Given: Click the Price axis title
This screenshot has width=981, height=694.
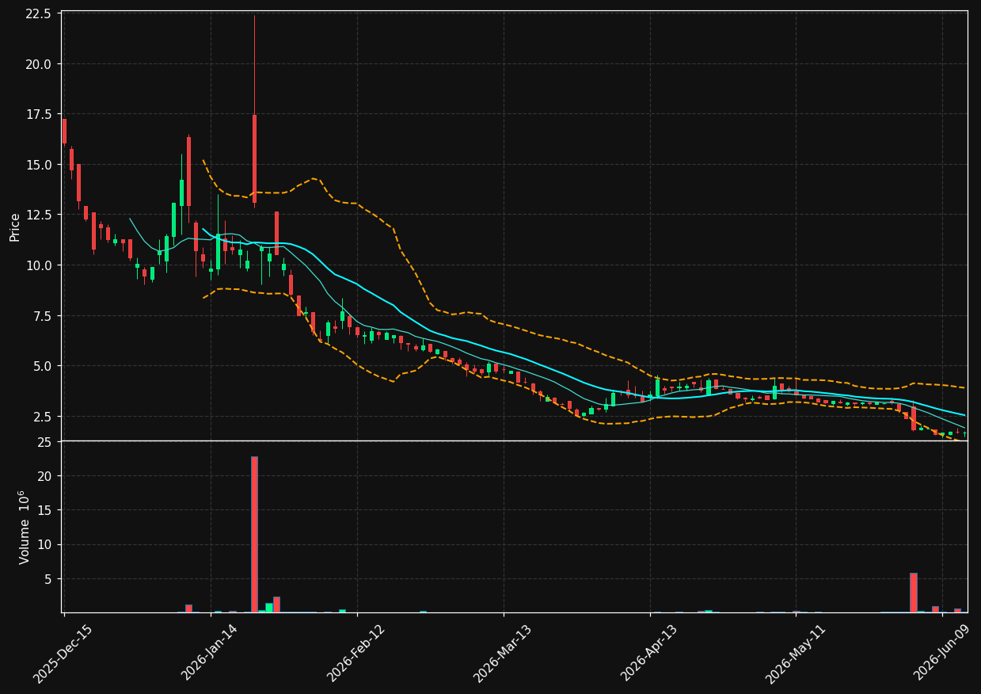Looking at the screenshot, I should 15,227.
